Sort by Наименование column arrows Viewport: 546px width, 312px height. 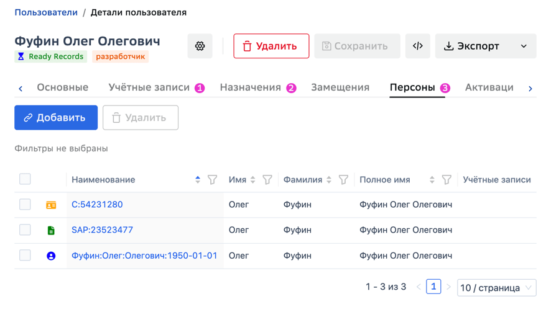[x=198, y=180]
